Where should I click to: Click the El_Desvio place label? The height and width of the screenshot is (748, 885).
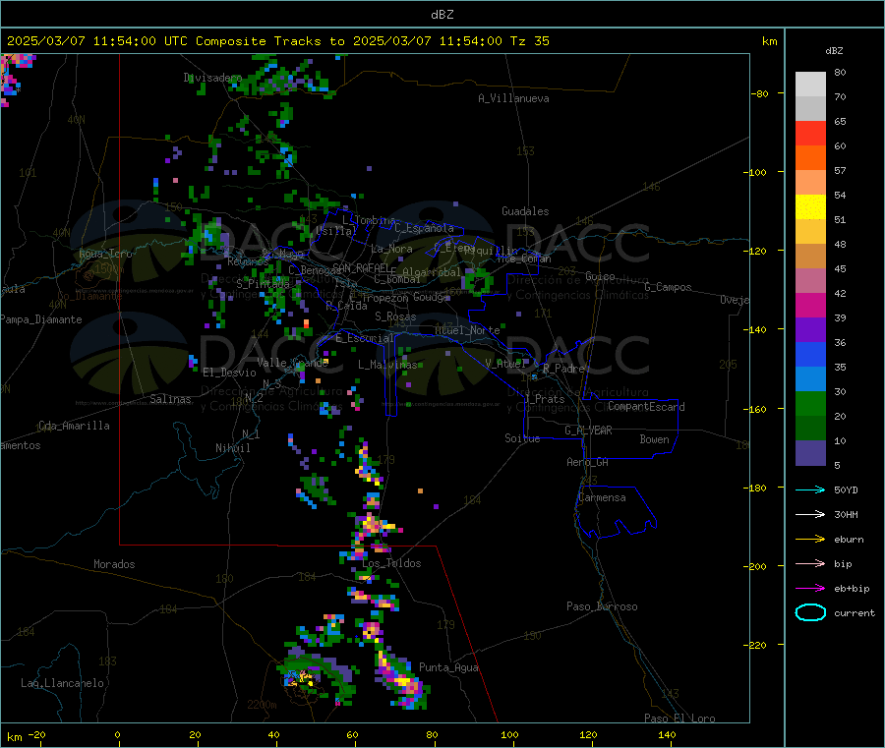pyautogui.click(x=230, y=373)
